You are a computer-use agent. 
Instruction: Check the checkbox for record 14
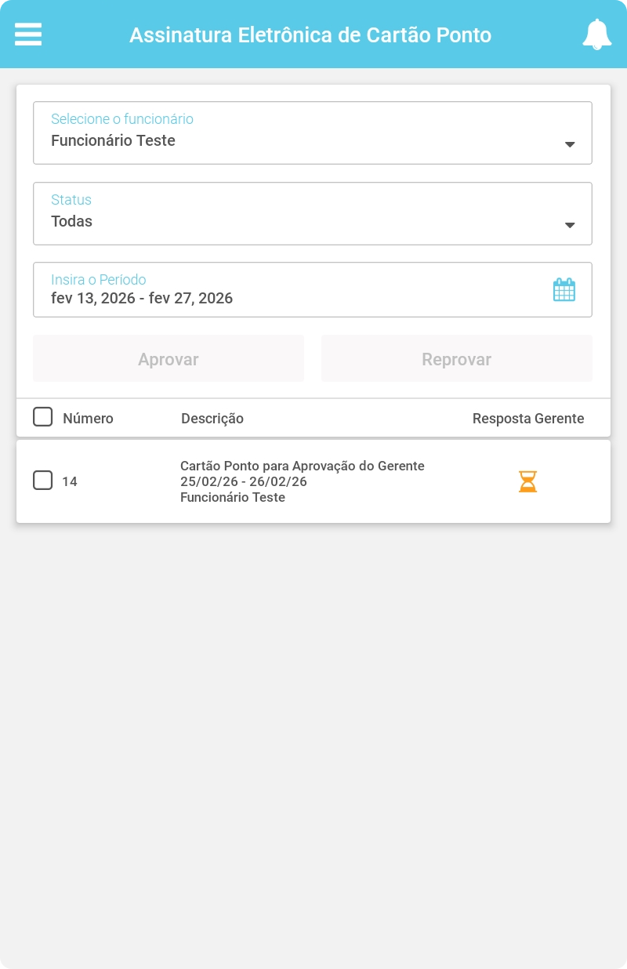[42, 480]
